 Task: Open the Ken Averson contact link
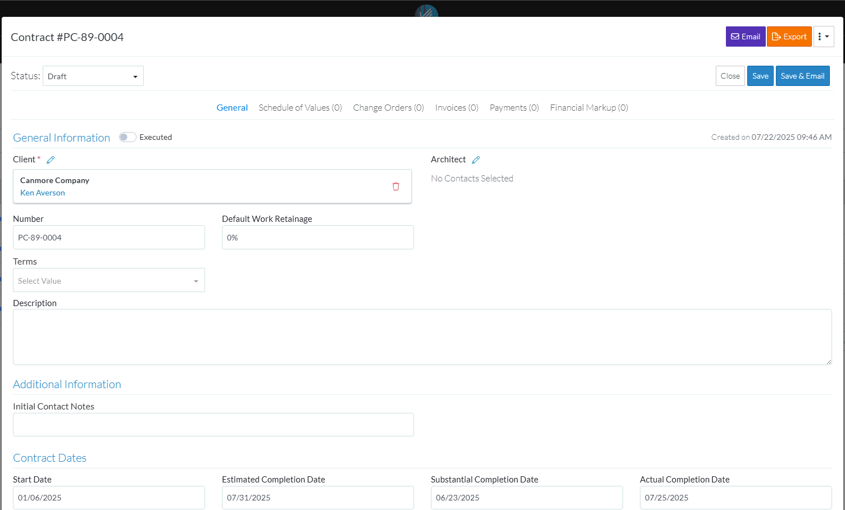point(43,193)
